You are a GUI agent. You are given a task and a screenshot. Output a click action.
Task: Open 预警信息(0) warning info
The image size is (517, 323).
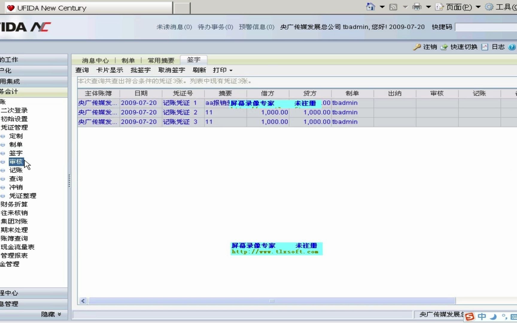pos(257,27)
